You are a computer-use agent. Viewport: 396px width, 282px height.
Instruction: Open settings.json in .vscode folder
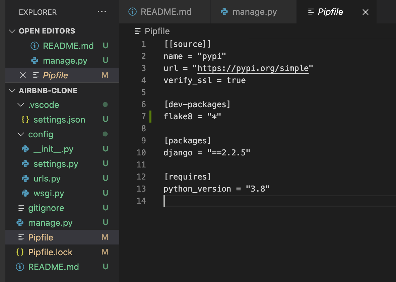62,120
